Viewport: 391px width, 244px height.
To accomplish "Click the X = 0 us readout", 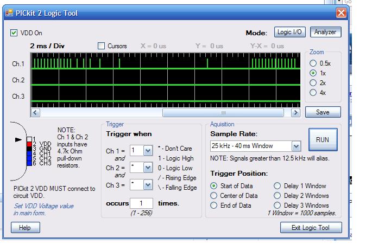I will point(153,46).
